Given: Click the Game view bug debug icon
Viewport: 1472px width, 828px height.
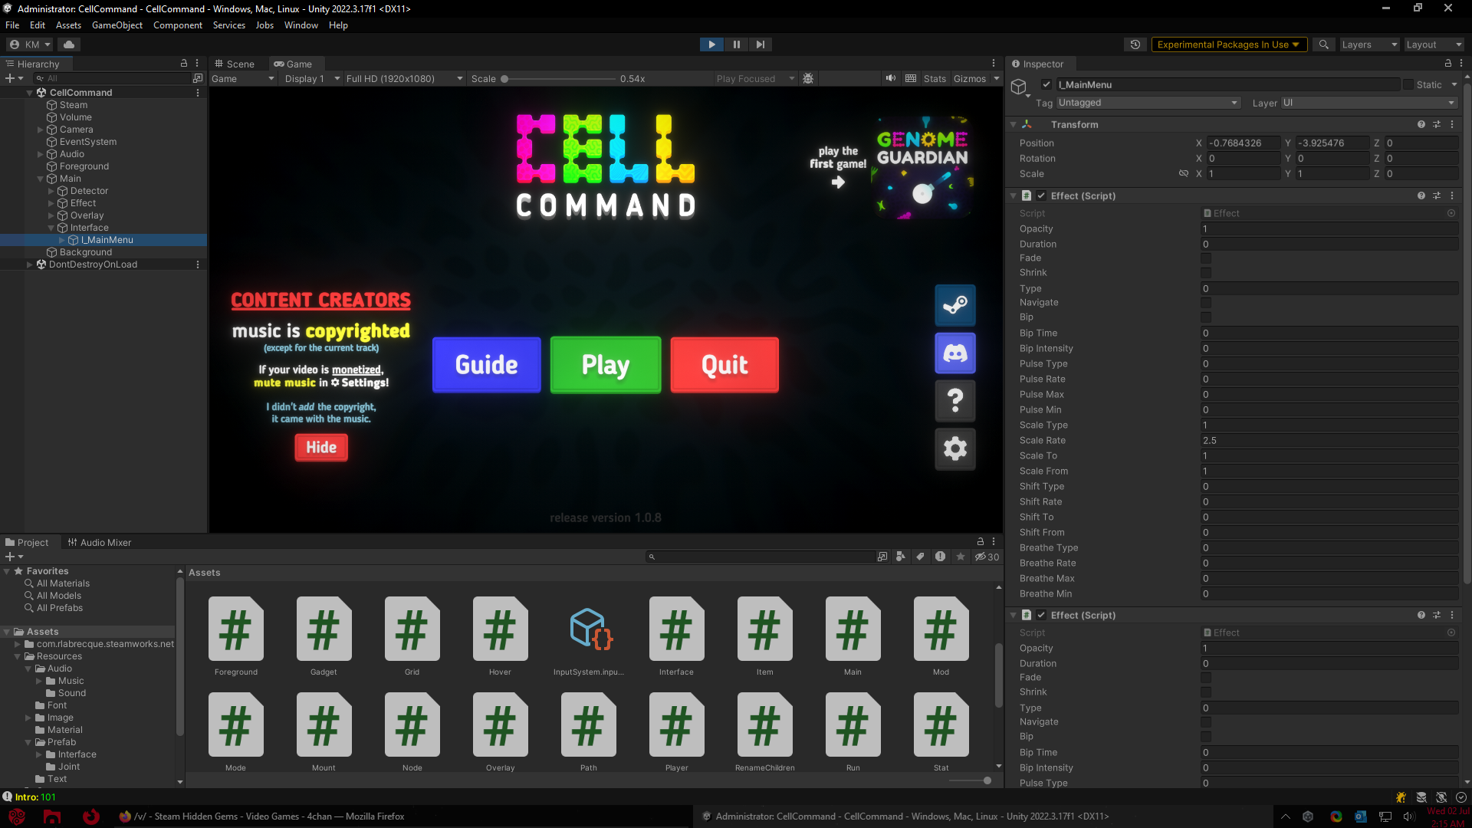Looking at the screenshot, I should coord(808,78).
